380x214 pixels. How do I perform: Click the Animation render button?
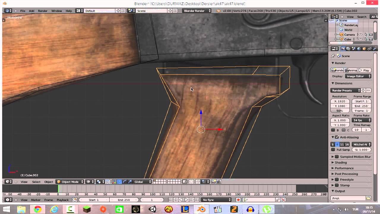[x=351, y=70]
